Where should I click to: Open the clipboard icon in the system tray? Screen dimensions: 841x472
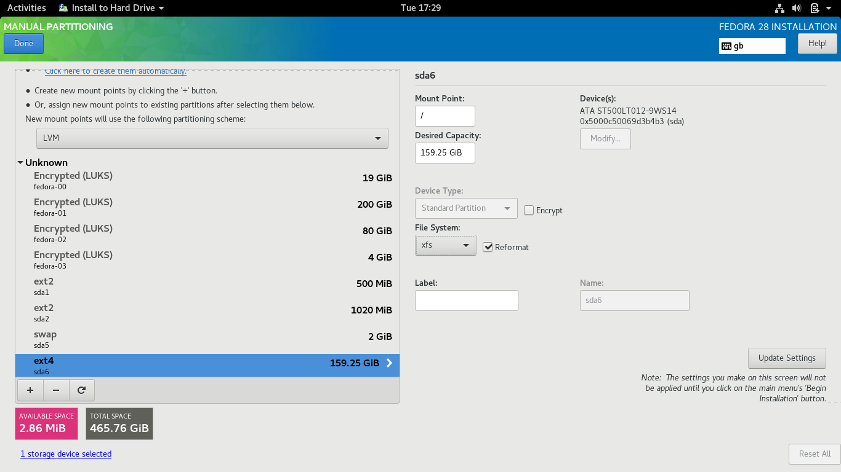tap(815, 8)
